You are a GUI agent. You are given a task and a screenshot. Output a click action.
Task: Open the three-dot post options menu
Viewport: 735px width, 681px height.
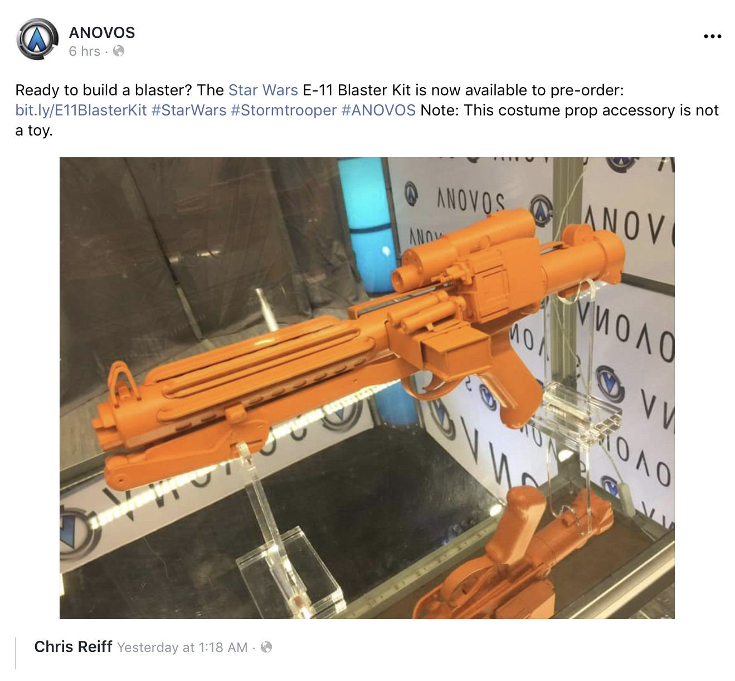tap(712, 36)
